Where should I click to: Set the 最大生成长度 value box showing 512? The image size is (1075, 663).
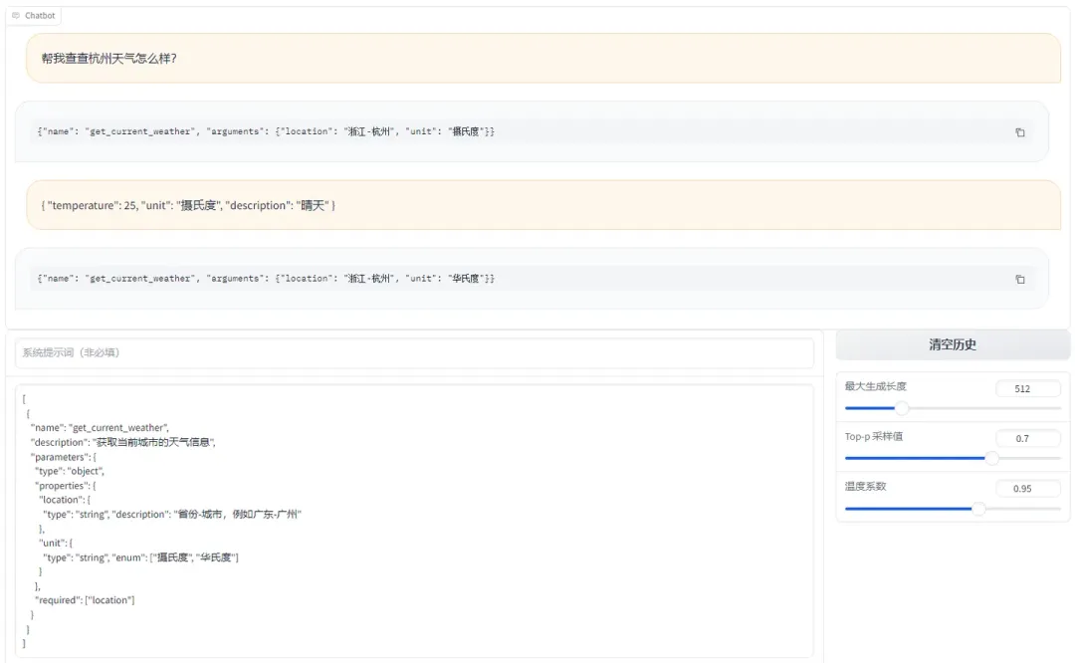pos(1027,388)
